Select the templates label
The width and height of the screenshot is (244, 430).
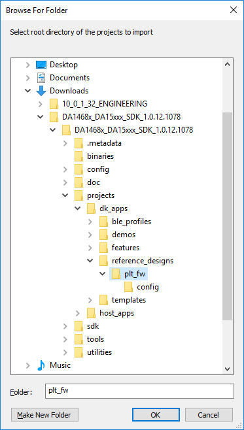pyautogui.click(x=129, y=300)
